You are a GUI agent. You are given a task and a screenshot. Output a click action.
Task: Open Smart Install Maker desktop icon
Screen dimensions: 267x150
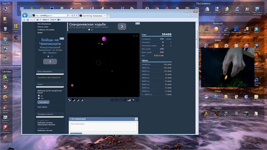point(227,10)
